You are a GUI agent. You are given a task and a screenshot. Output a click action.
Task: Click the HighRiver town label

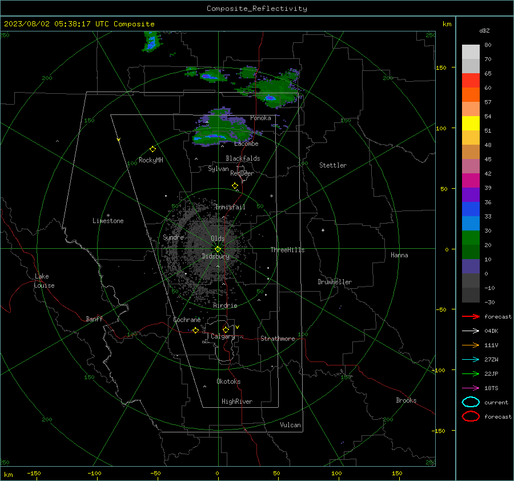[x=237, y=402]
